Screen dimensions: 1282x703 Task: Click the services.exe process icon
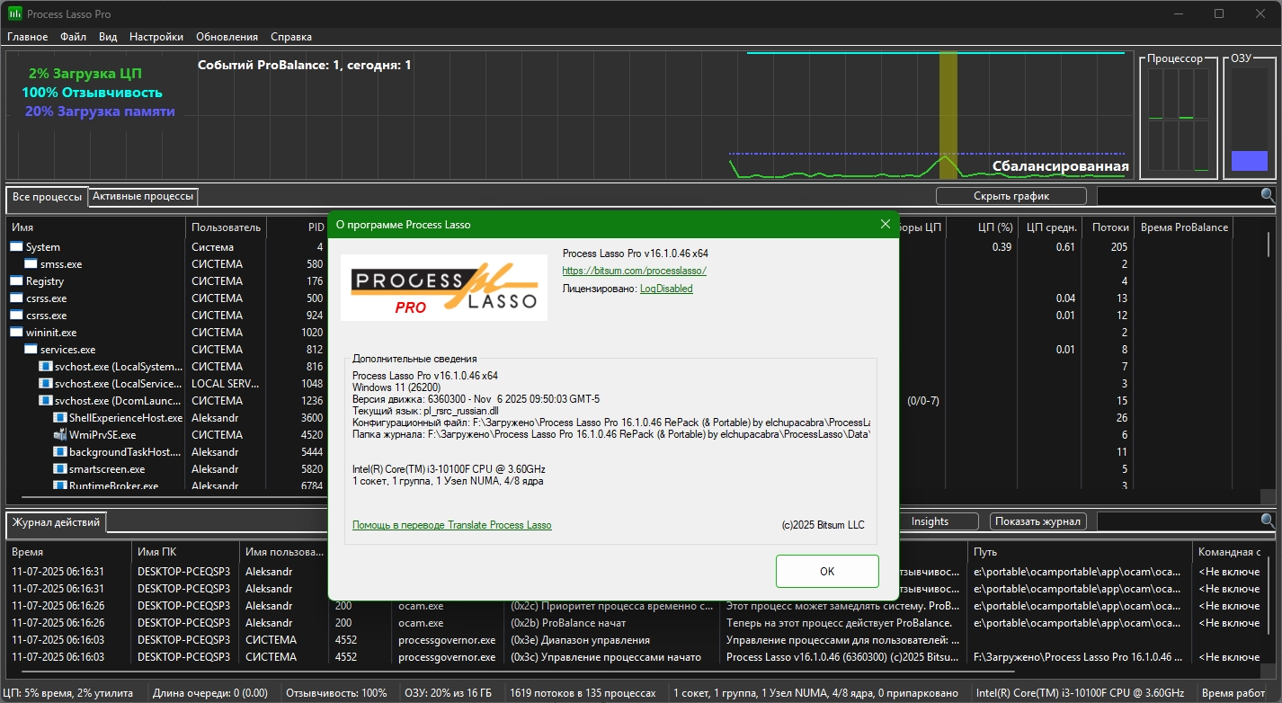pos(31,350)
